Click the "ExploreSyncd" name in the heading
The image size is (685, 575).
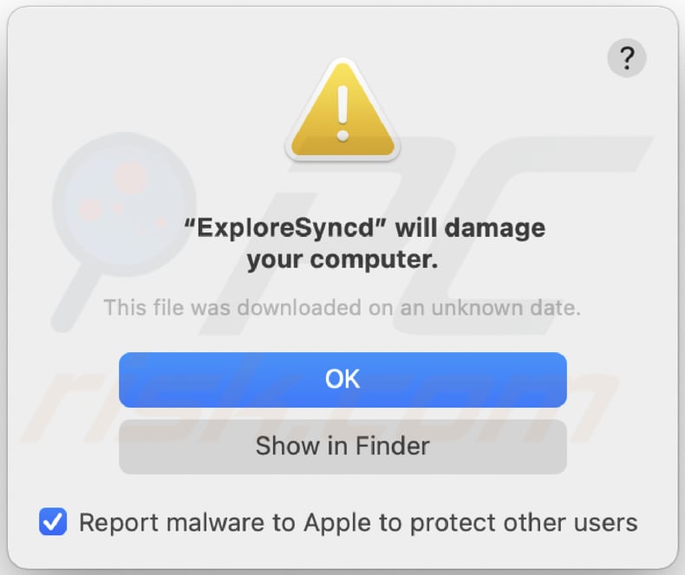290,228
